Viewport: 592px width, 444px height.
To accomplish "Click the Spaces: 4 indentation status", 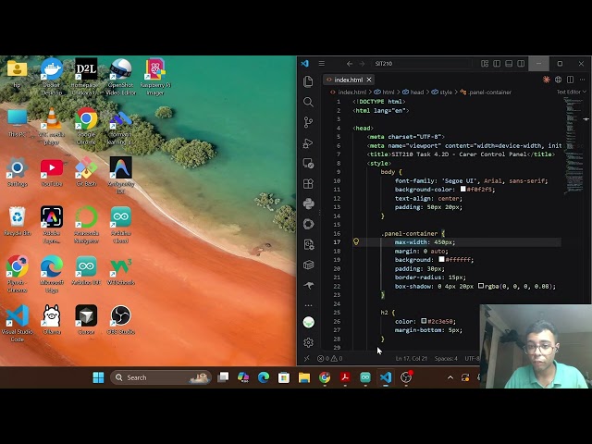I will (446, 358).
